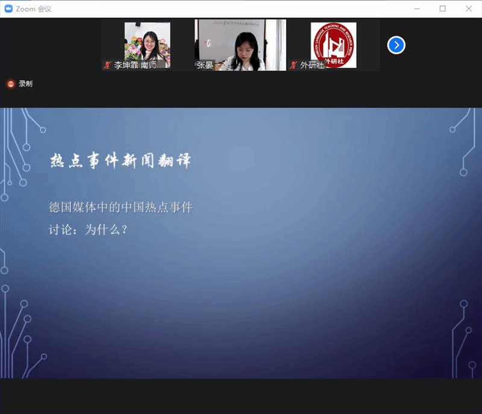
Task: Click the text 德国媒体中的中国热点事件
Action: pos(120,208)
